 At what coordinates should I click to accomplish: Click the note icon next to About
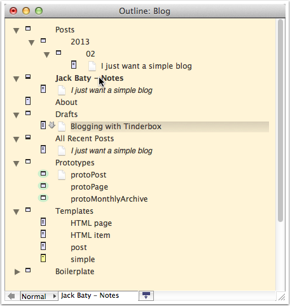28,101
